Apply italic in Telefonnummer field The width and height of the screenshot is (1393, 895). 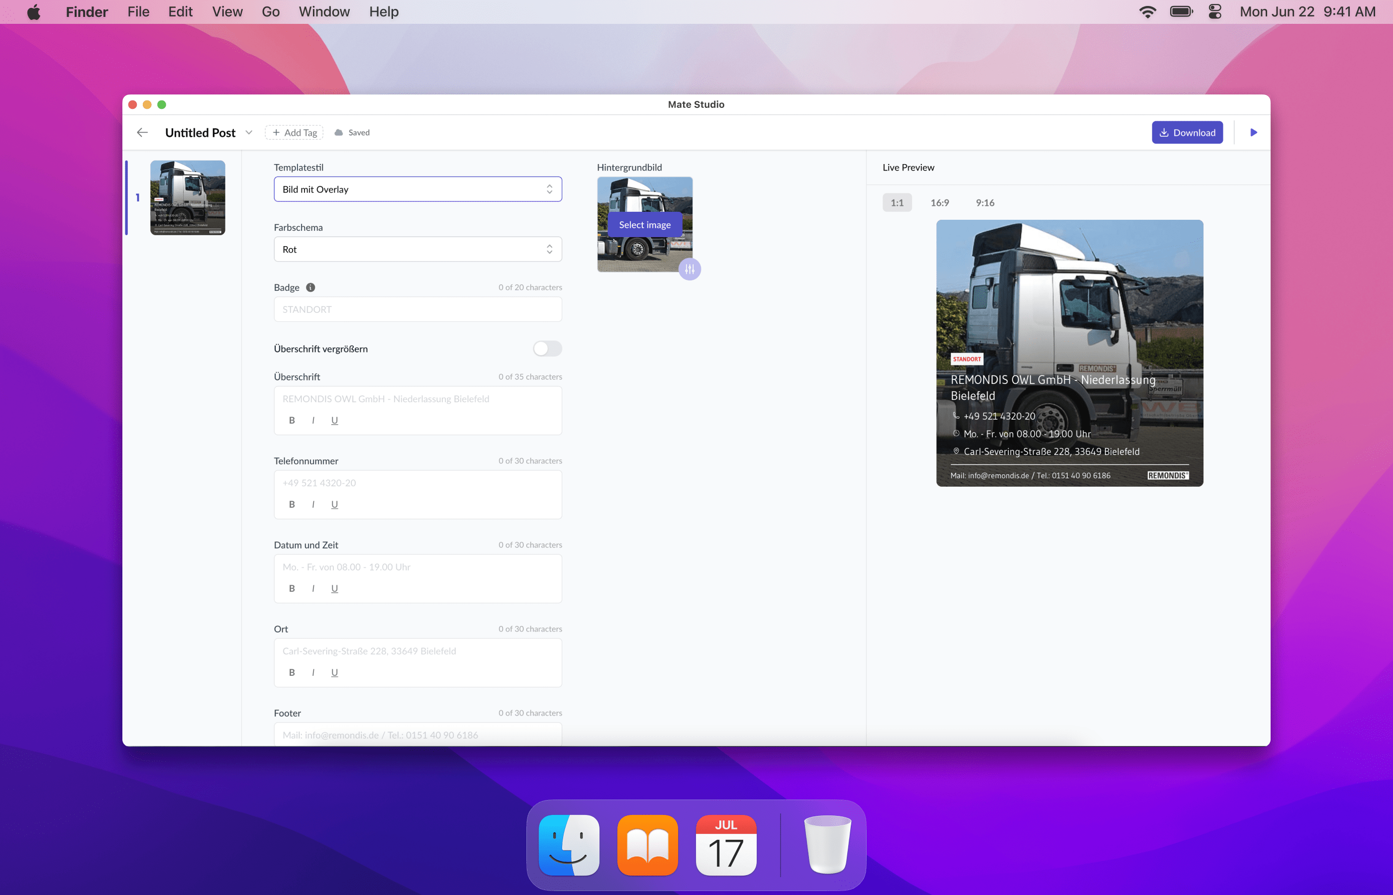pos(313,505)
